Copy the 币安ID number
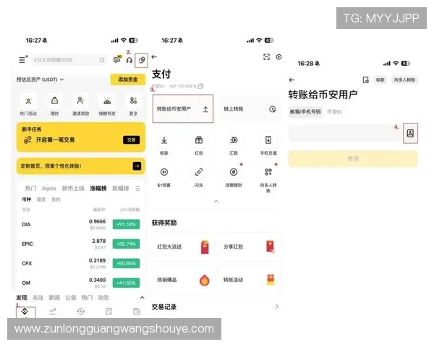This screenshot has width=434, height=347. (x=200, y=86)
